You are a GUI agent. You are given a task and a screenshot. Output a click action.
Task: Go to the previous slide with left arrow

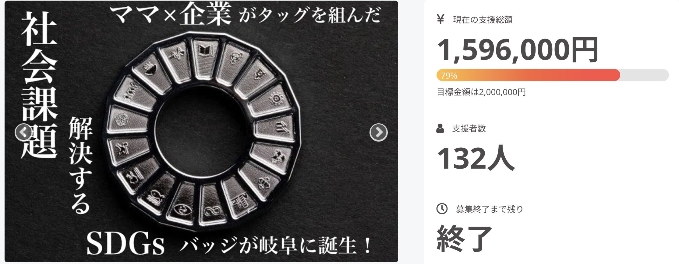point(23,132)
